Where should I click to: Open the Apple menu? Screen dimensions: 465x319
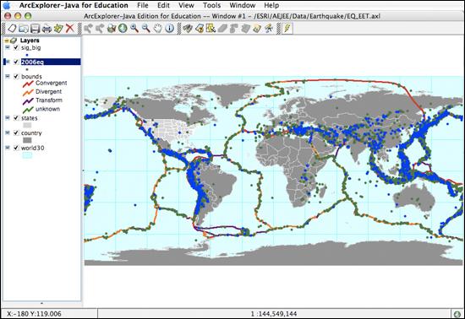[7, 5]
